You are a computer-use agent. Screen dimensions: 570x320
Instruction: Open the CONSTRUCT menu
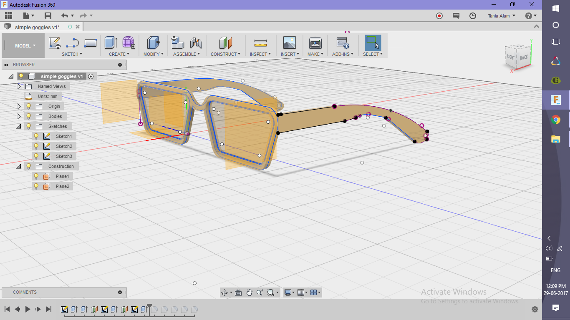(226, 54)
